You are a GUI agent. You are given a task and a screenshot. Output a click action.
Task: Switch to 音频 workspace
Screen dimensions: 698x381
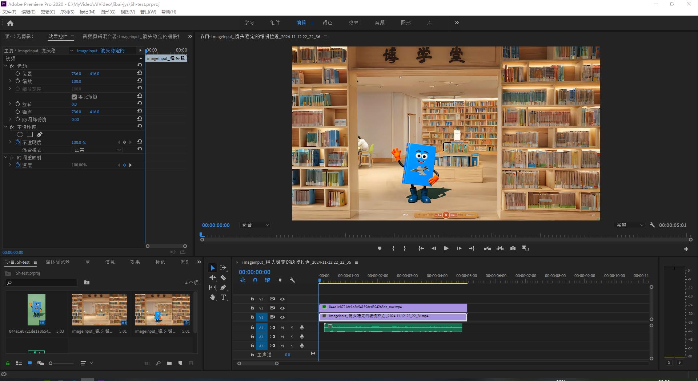tap(380, 23)
